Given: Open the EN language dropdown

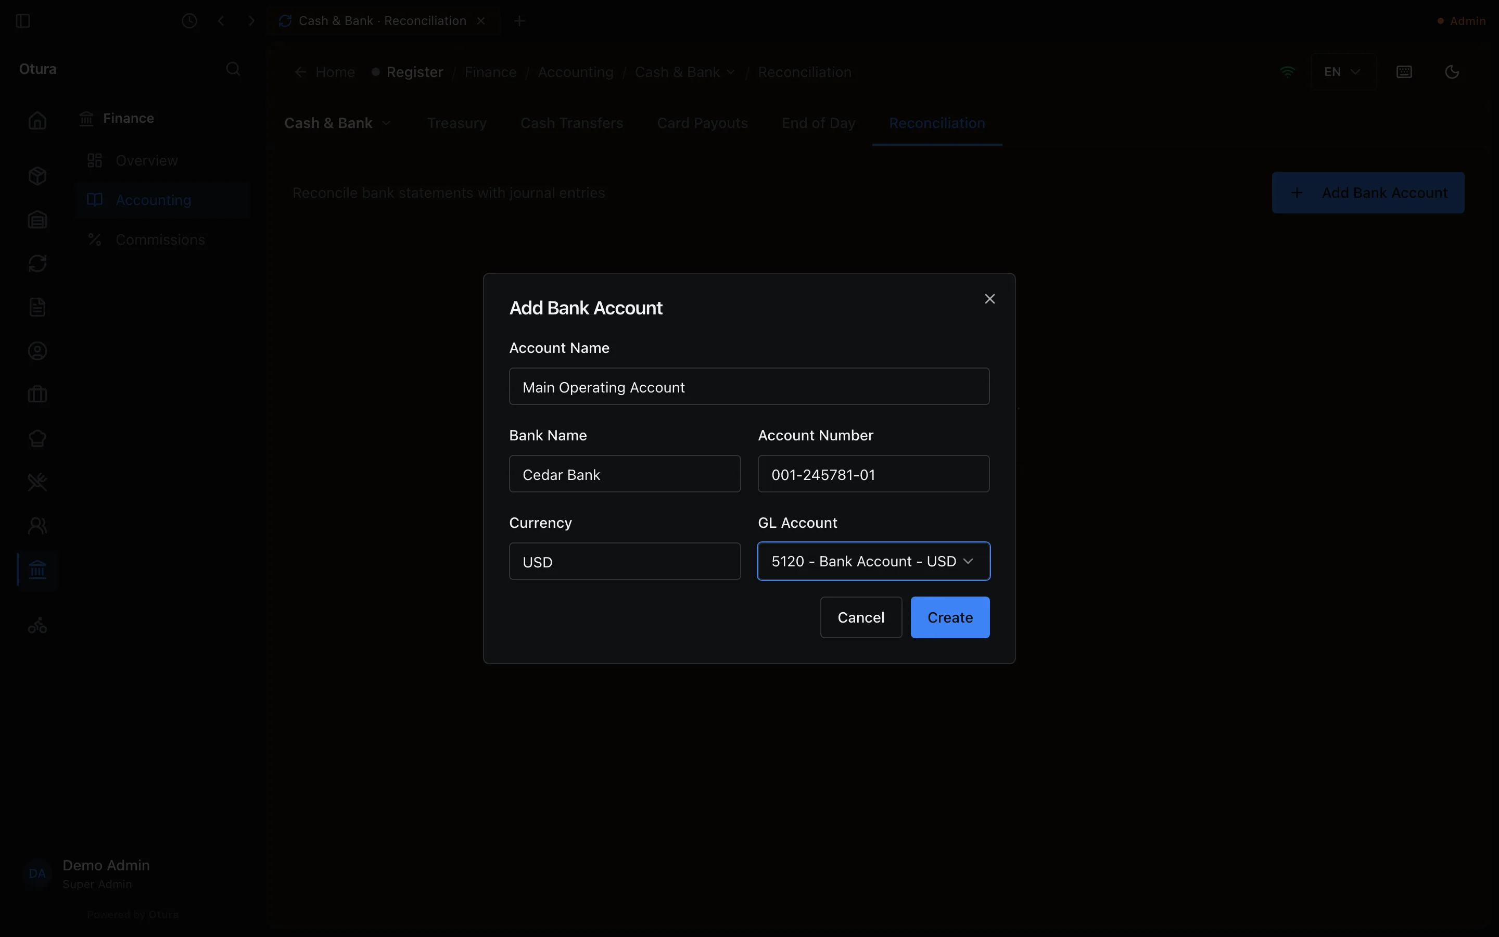Looking at the screenshot, I should [1343, 72].
